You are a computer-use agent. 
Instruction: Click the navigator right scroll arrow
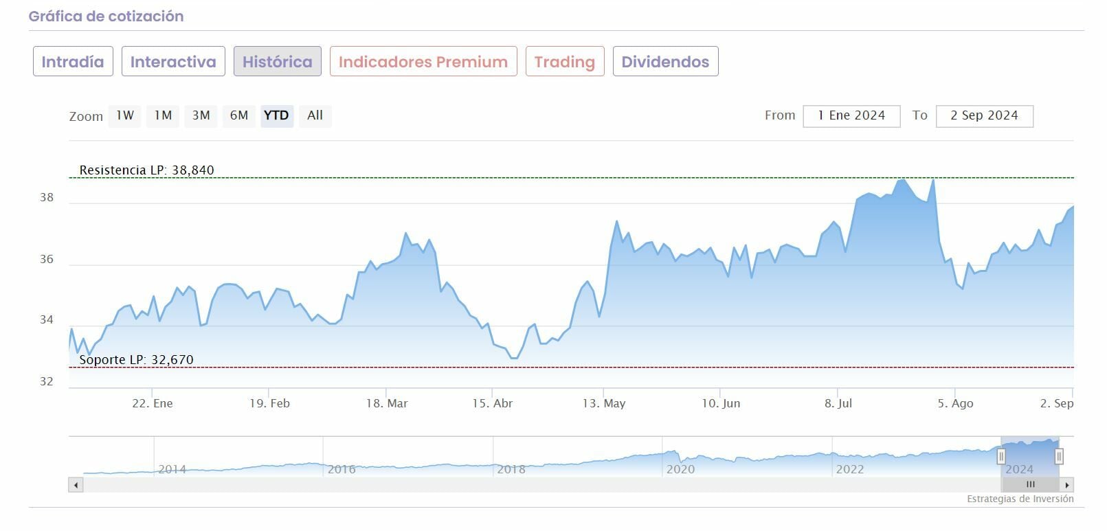[x=1066, y=485]
